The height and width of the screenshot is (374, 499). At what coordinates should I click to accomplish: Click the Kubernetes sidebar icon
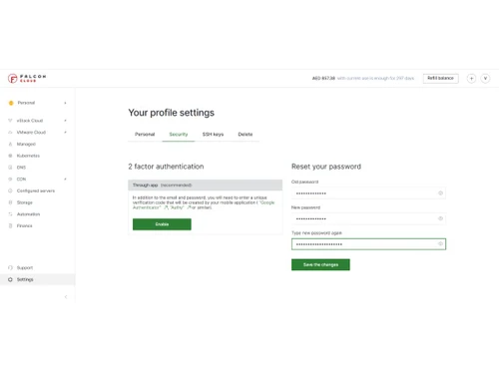click(x=10, y=156)
